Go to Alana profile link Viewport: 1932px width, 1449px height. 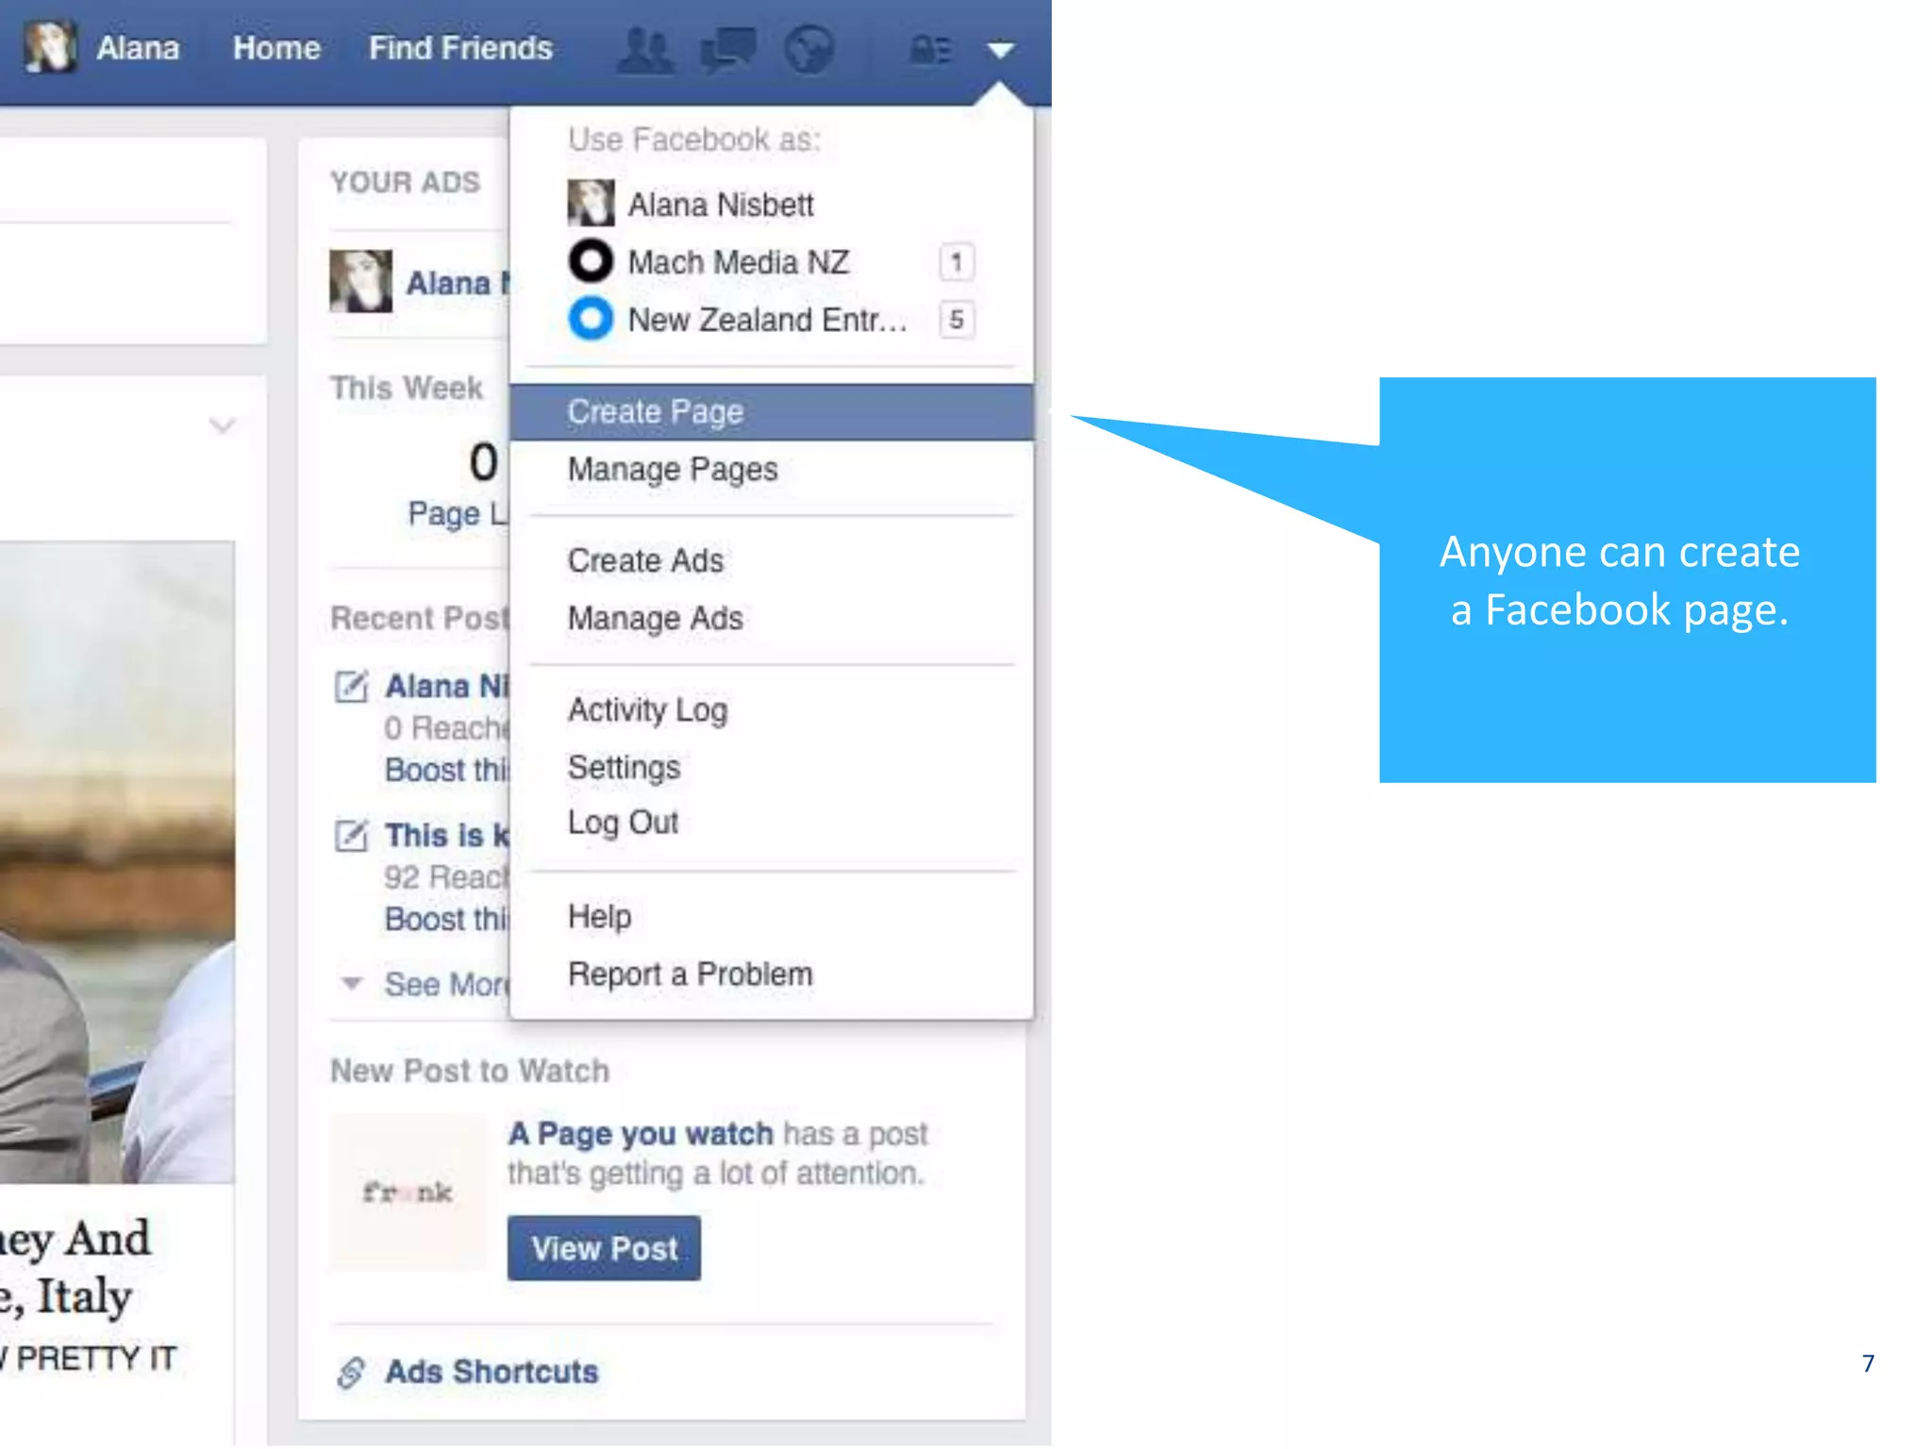(138, 48)
